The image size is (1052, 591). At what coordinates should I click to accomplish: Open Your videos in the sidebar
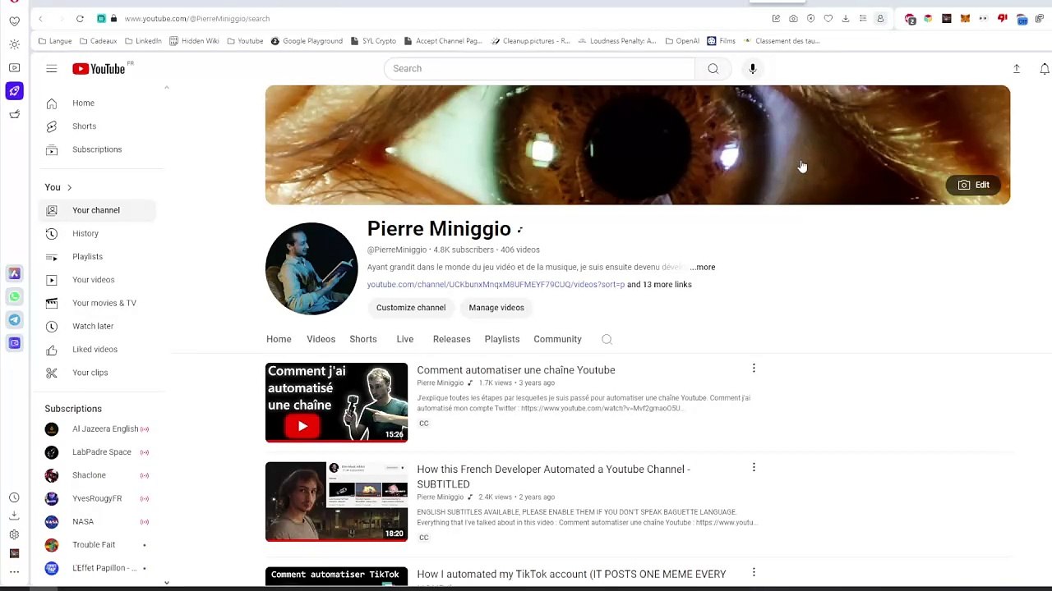tap(96, 280)
